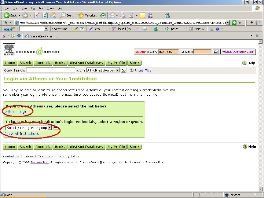Open the Help menu in menu bar
Image resolution: width=264 pixels, height=198 pixels.
pos(60,8)
